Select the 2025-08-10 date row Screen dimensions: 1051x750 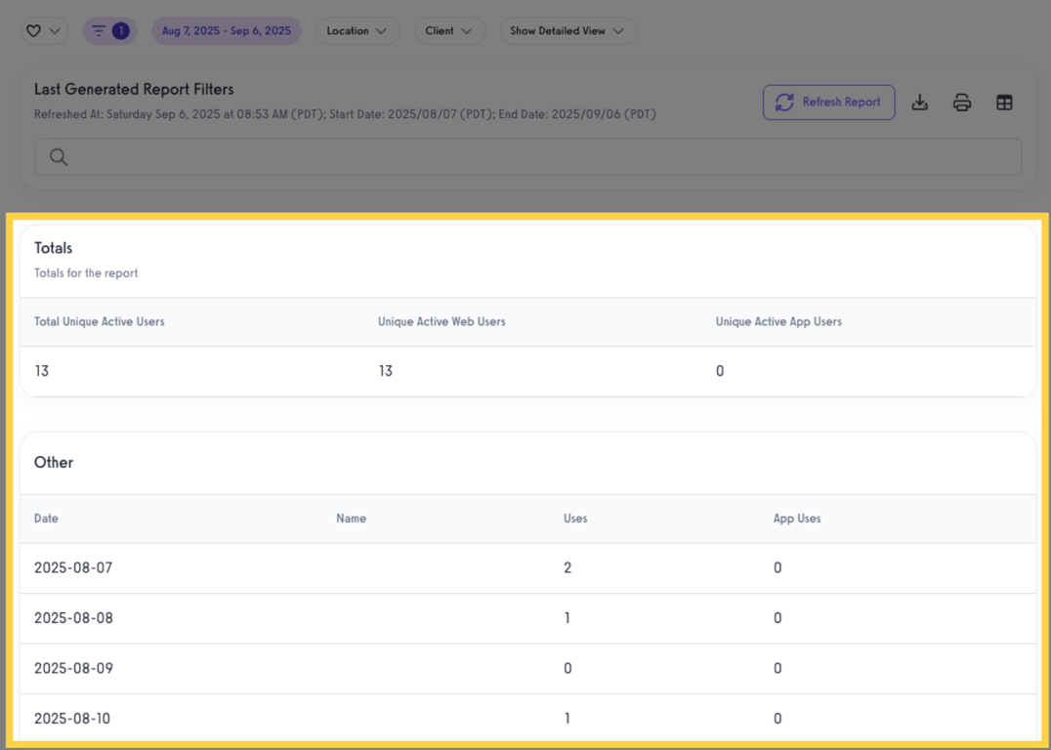[528, 718]
